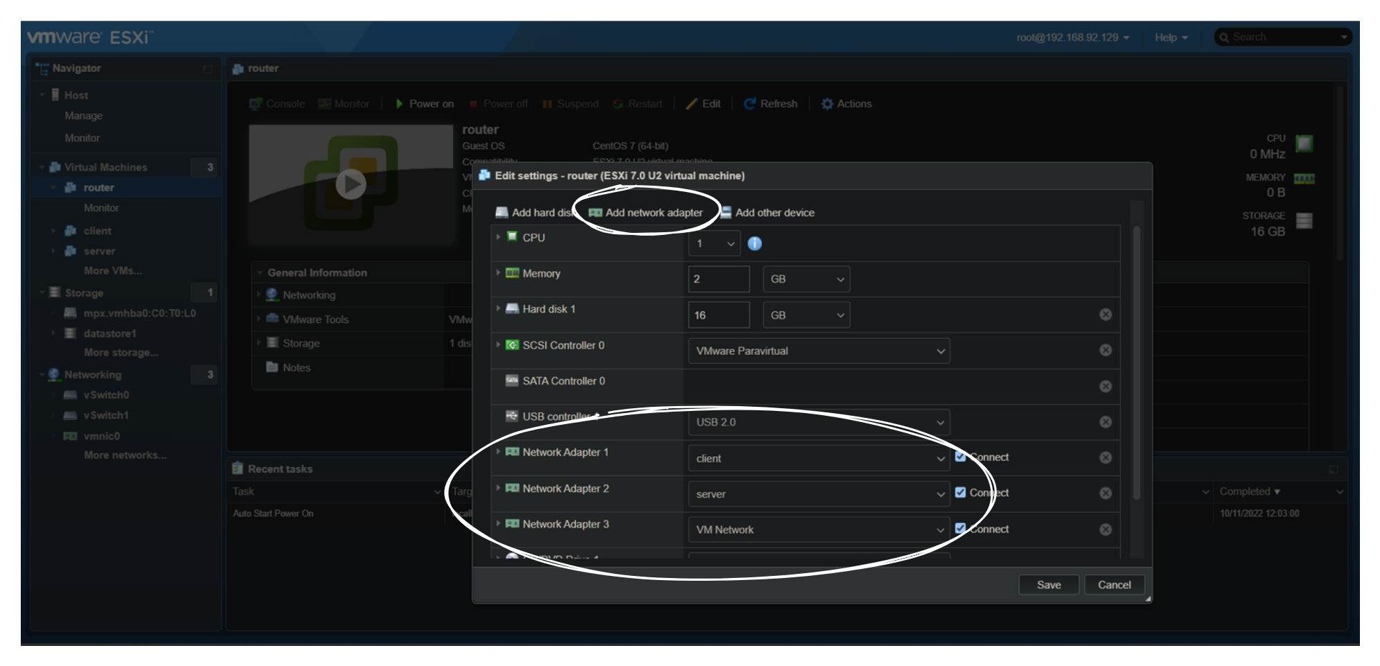Open Network Adapter 3 network dropdown
This screenshot has width=1380, height=666.
click(x=819, y=529)
